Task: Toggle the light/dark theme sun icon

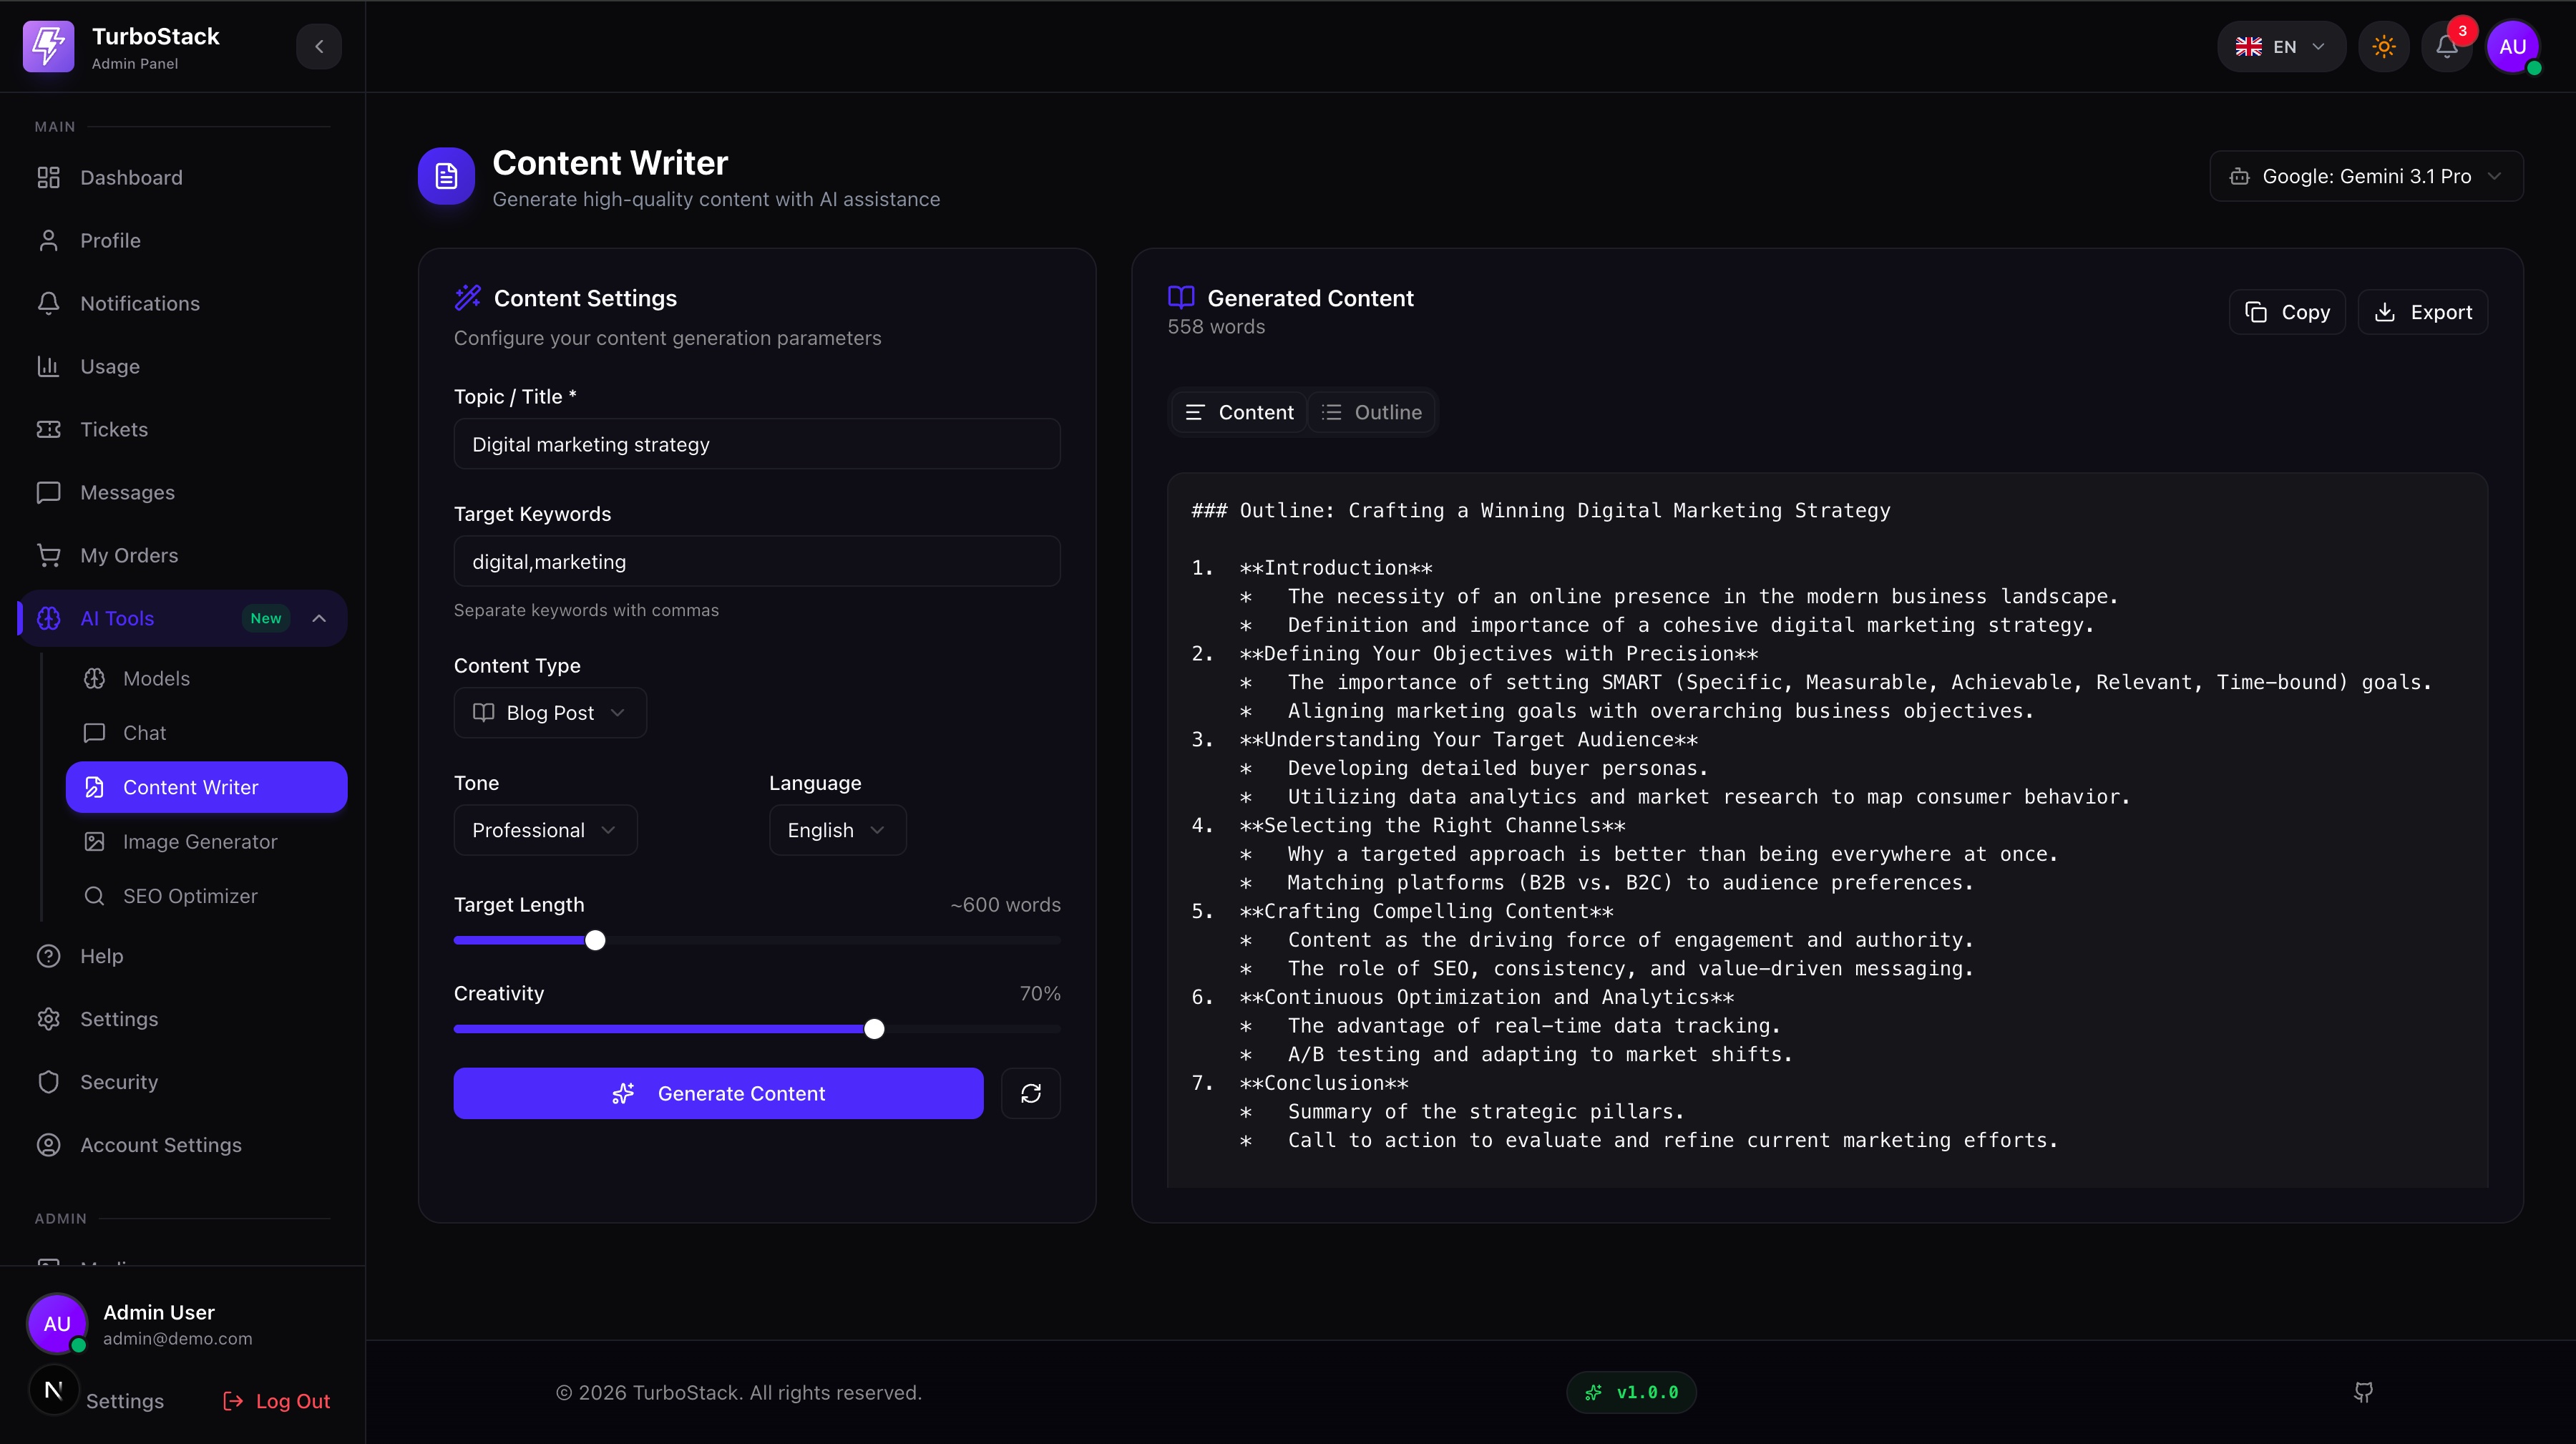Action: click(x=2384, y=47)
